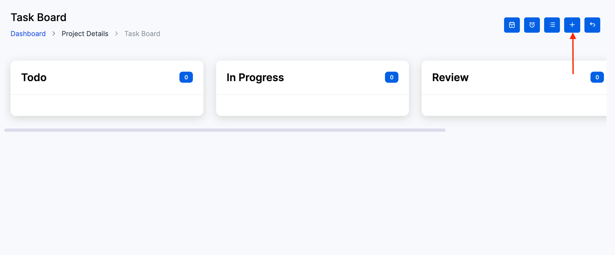The width and height of the screenshot is (615, 255).
Task: Select the Review column heading
Action: (x=450, y=77)
